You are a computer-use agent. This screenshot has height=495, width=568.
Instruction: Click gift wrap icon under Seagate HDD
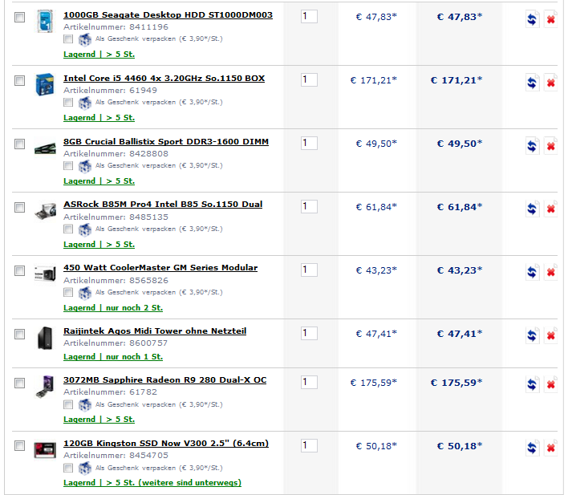point(85,39)
